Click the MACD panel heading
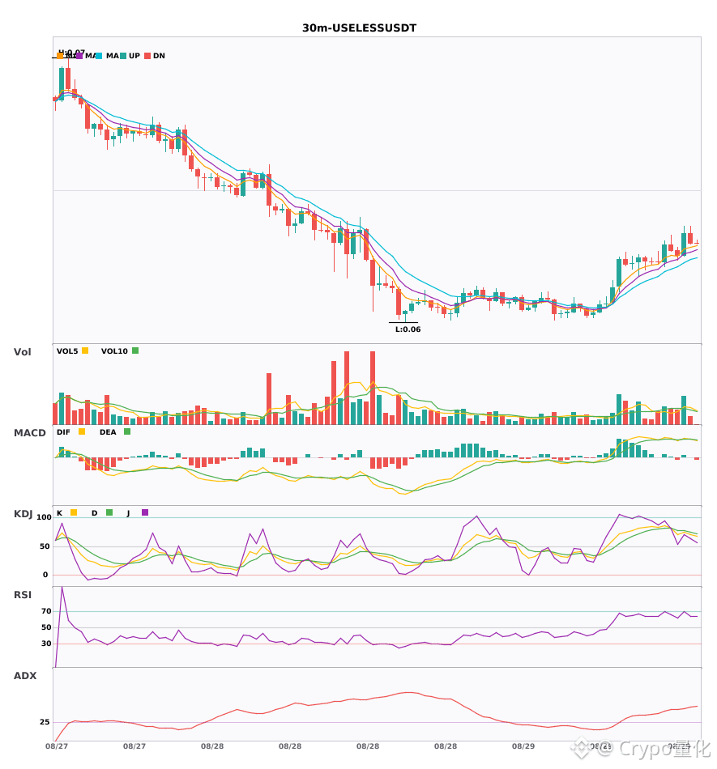This screenshot has width=717, height=769. point(29,433)
